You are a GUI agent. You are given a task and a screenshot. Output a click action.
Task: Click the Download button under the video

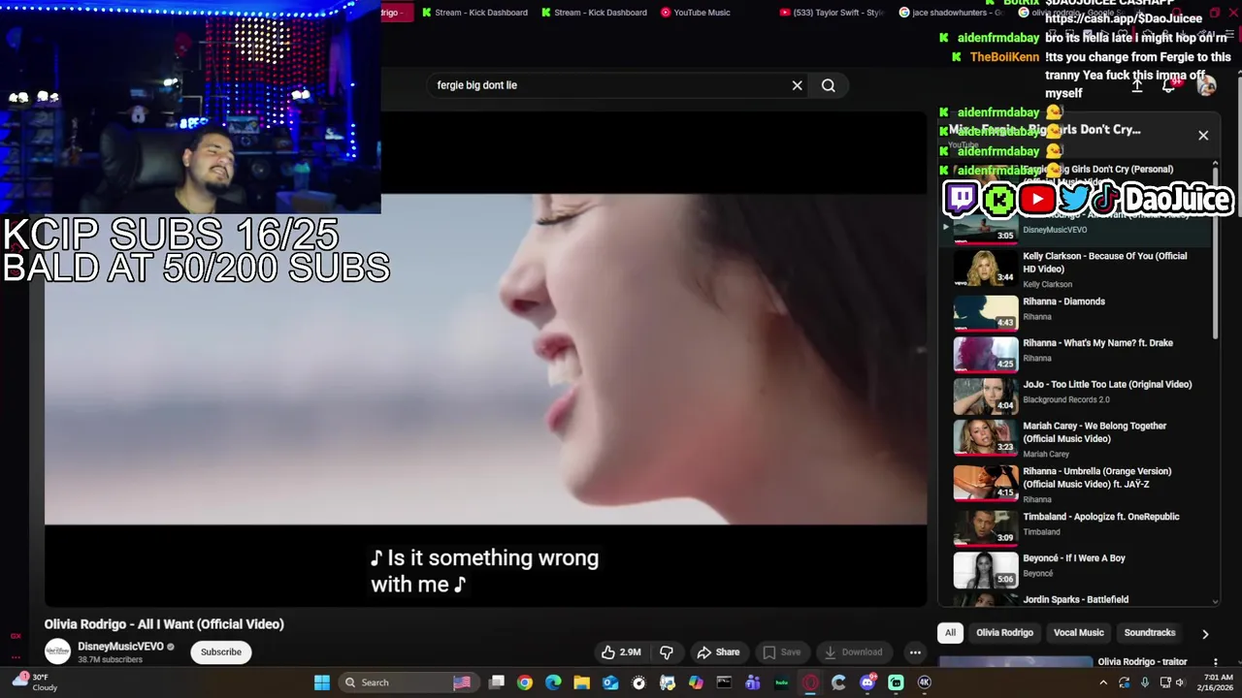(x=854, y=652)
